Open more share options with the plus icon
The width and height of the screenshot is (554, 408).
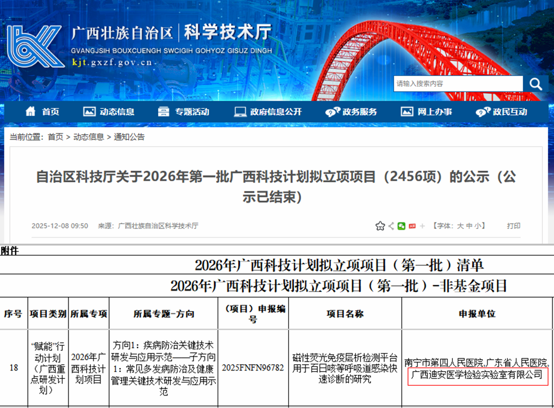tap(422, 226)
